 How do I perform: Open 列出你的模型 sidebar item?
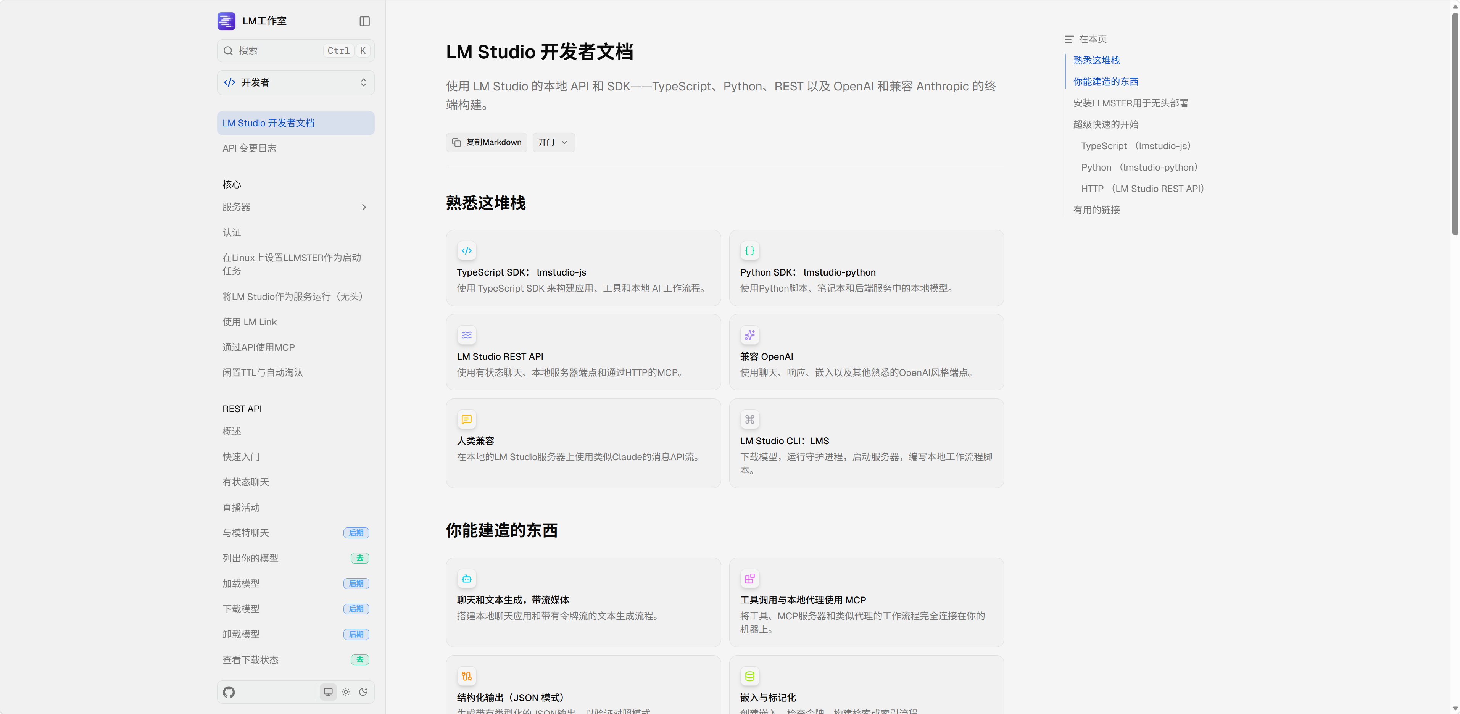coord(296,558)
